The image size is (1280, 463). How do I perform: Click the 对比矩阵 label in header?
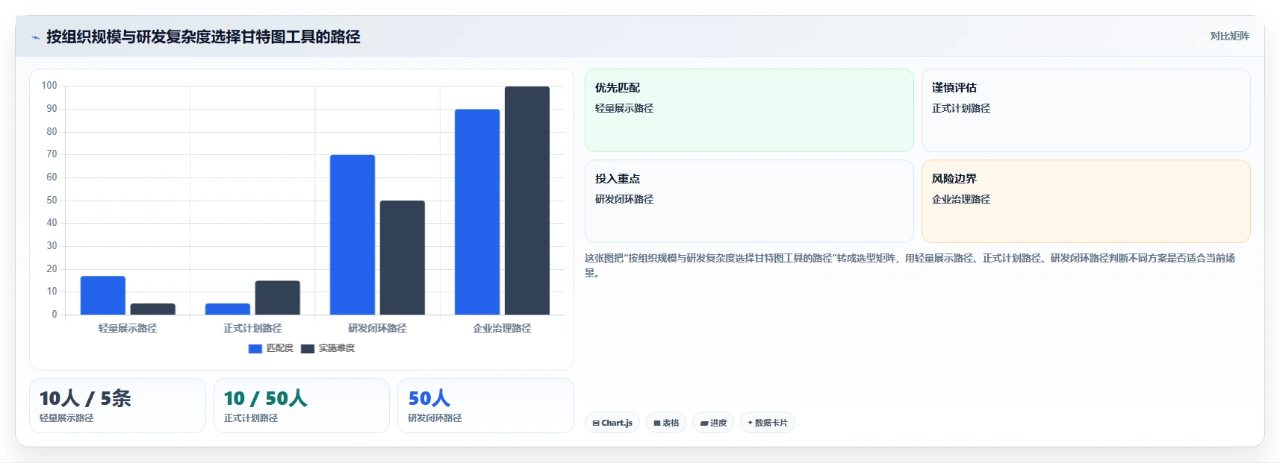click(1229, 36)
